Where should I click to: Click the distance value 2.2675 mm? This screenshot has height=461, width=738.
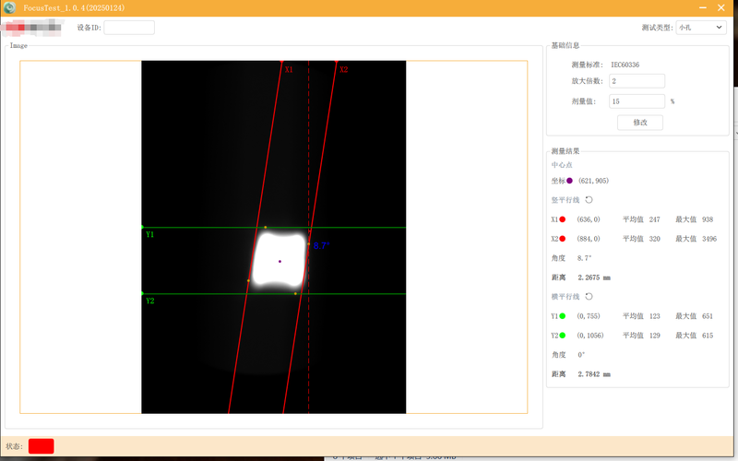(594, 278)
